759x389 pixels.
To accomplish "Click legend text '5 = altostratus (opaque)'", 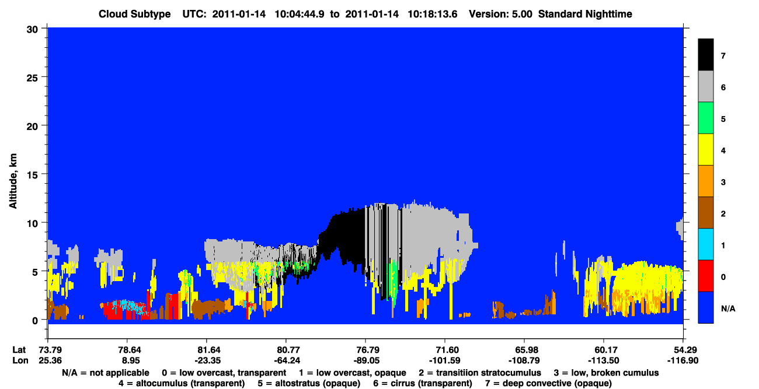I will coord(309,384).
